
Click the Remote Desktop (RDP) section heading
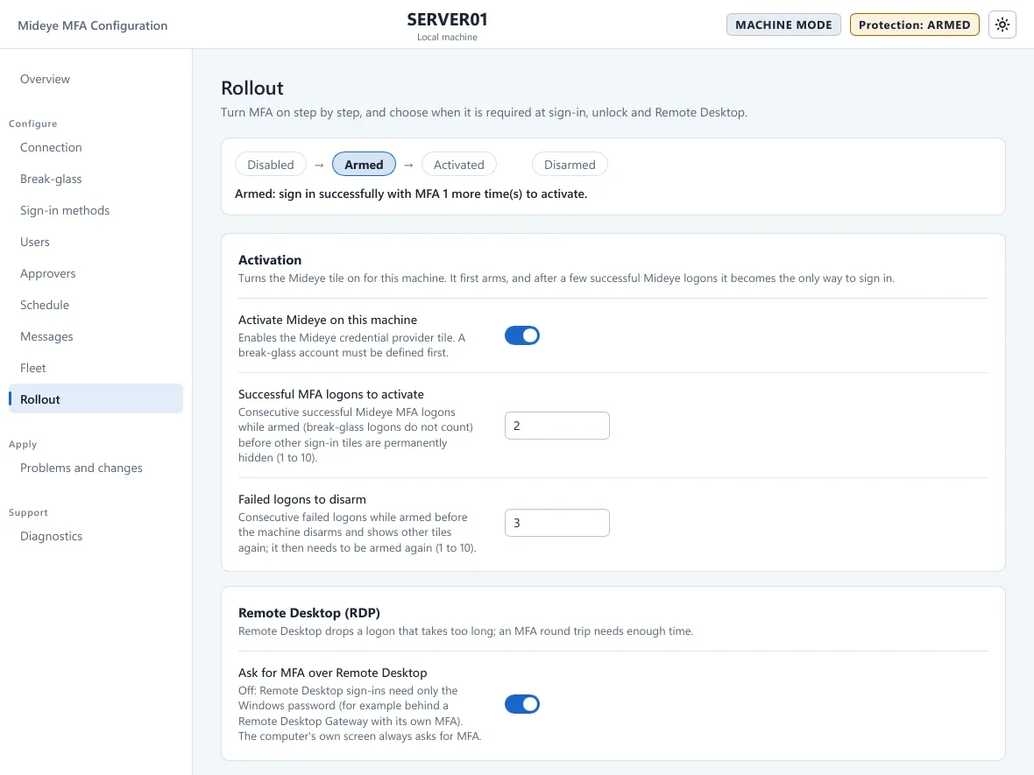point(309,613)
